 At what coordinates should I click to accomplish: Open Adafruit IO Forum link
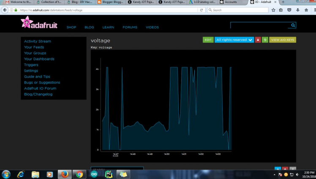coord(40,88)
